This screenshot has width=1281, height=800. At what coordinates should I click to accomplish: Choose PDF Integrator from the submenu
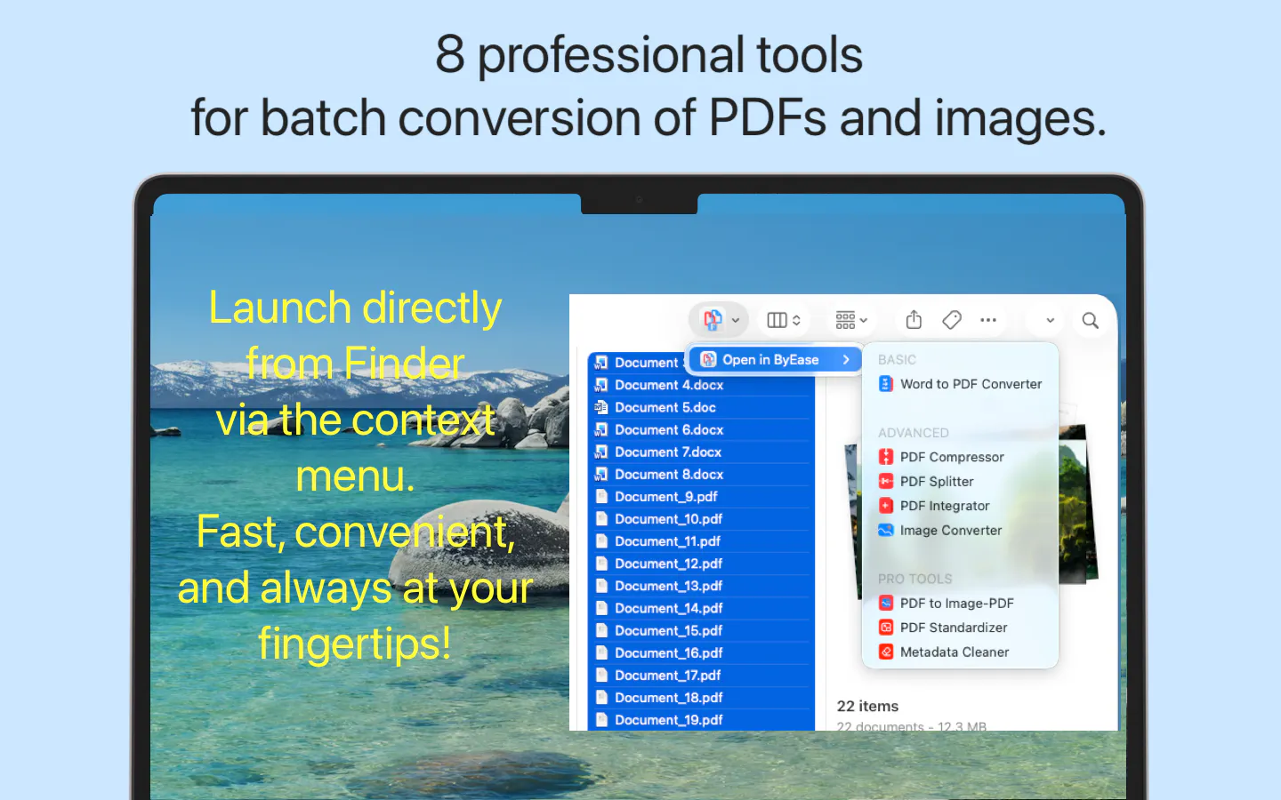934,506
